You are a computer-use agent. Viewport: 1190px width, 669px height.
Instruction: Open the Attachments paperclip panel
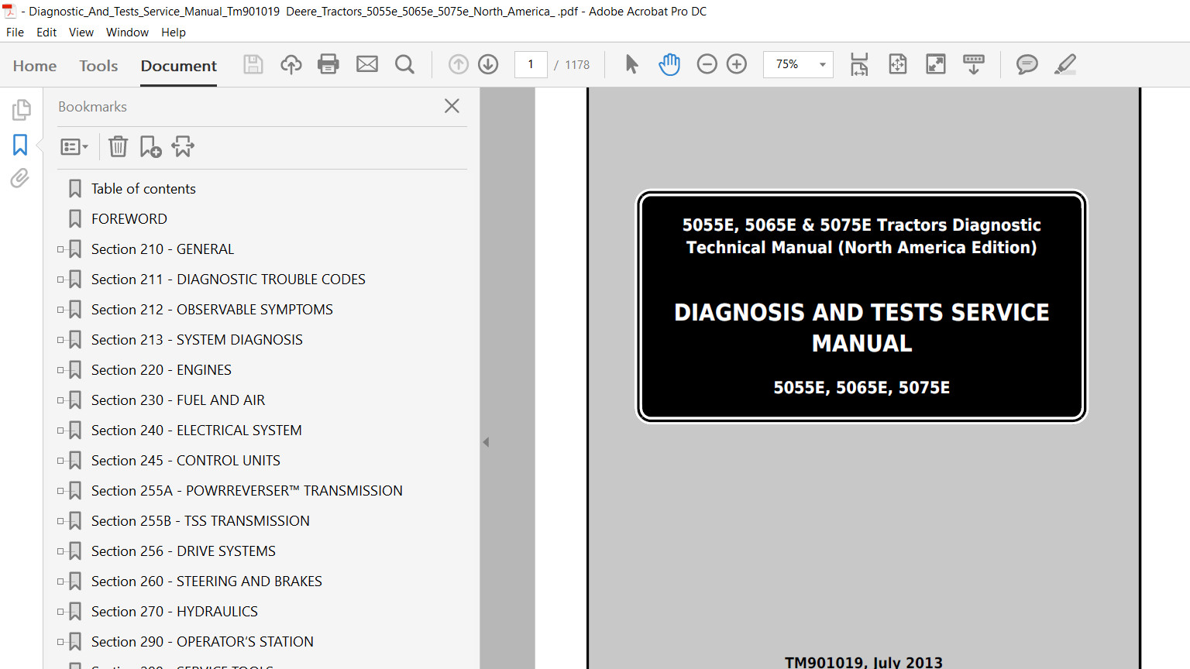click(20, 179)
